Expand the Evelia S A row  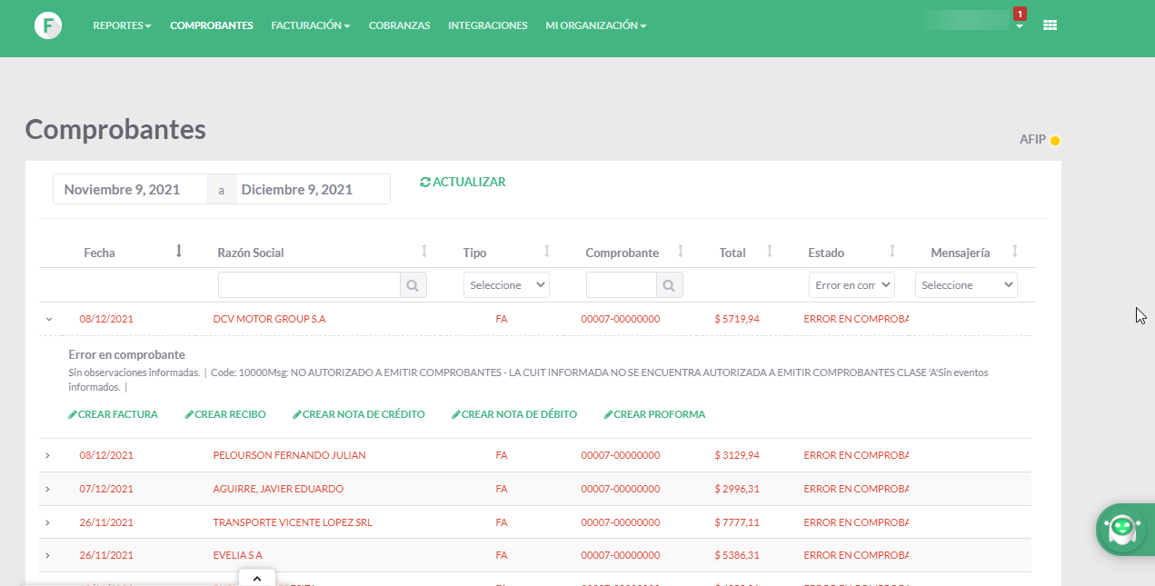pyautogui.click(x=48, y=555)
